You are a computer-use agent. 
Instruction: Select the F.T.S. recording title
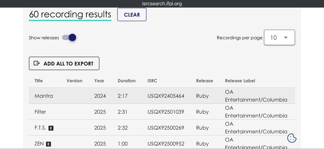coord(40,128)
